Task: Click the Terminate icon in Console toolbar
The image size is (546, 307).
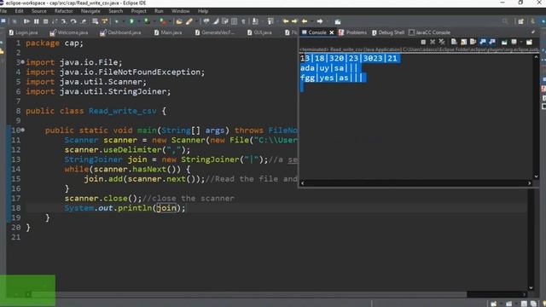Action: (x=423, y=42)
